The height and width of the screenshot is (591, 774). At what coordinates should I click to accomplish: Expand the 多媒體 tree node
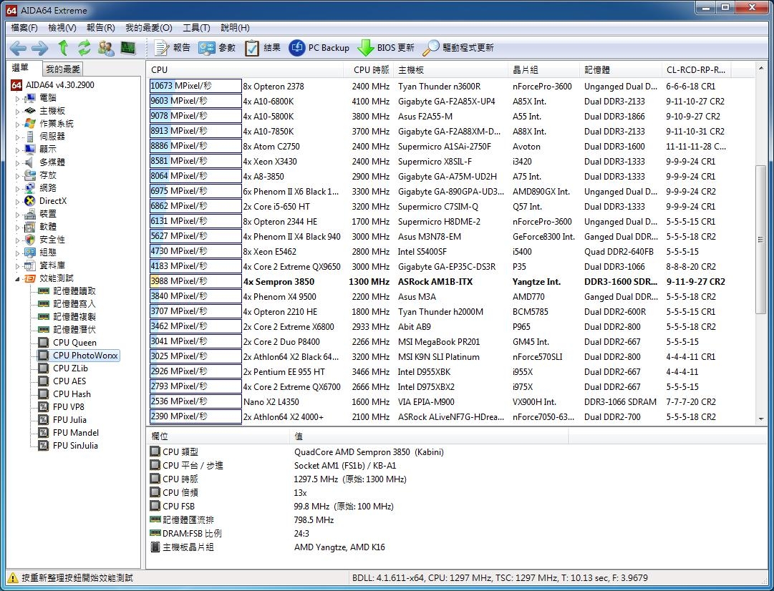[18, 162]
